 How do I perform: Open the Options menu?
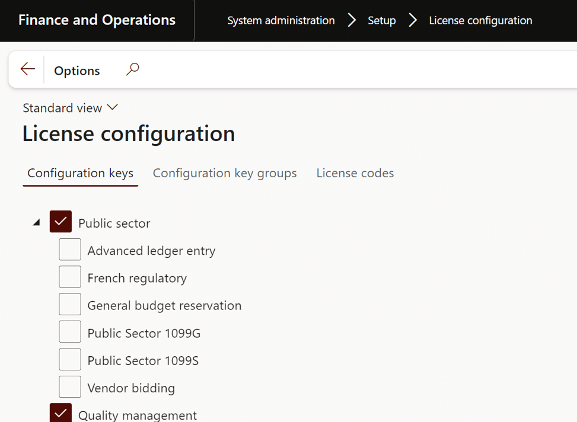tap(76, 71)
